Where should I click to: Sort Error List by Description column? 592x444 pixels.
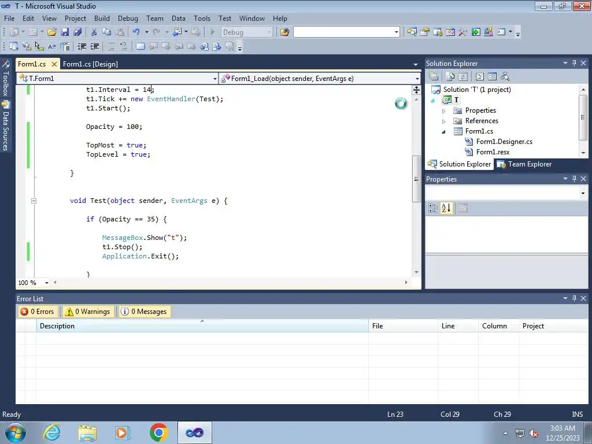[202, 326]
